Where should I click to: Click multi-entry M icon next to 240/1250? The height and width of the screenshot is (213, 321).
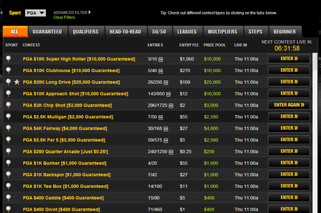tap(171, 152)
